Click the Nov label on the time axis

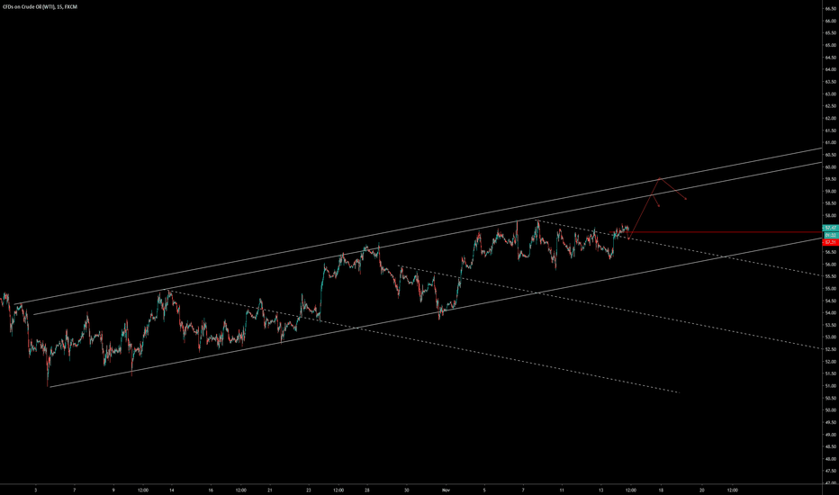[446, 490]
